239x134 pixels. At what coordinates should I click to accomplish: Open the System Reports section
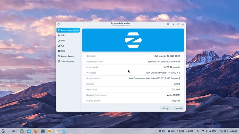click(x=68, y=56)
